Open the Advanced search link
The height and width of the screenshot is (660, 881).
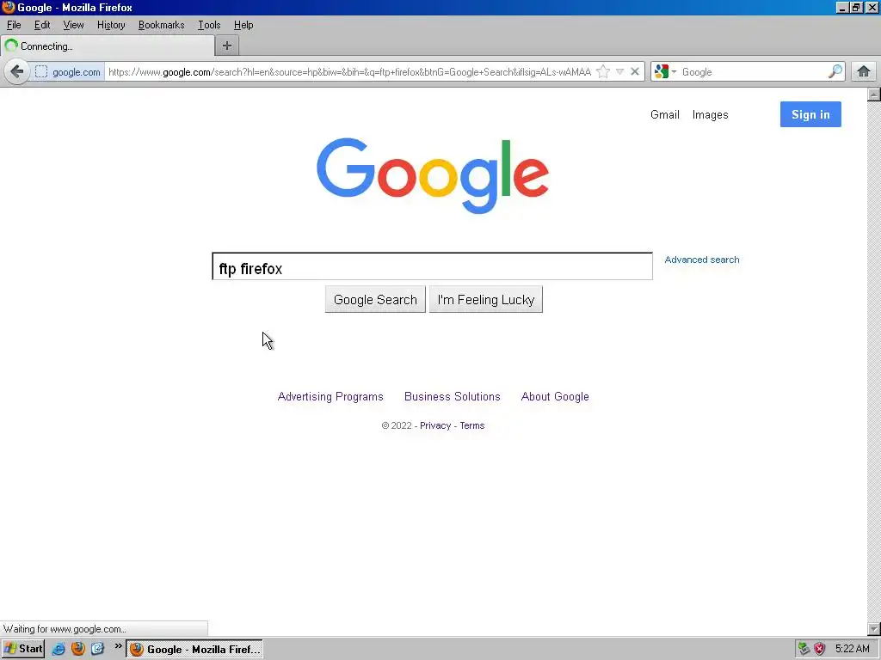702,260
